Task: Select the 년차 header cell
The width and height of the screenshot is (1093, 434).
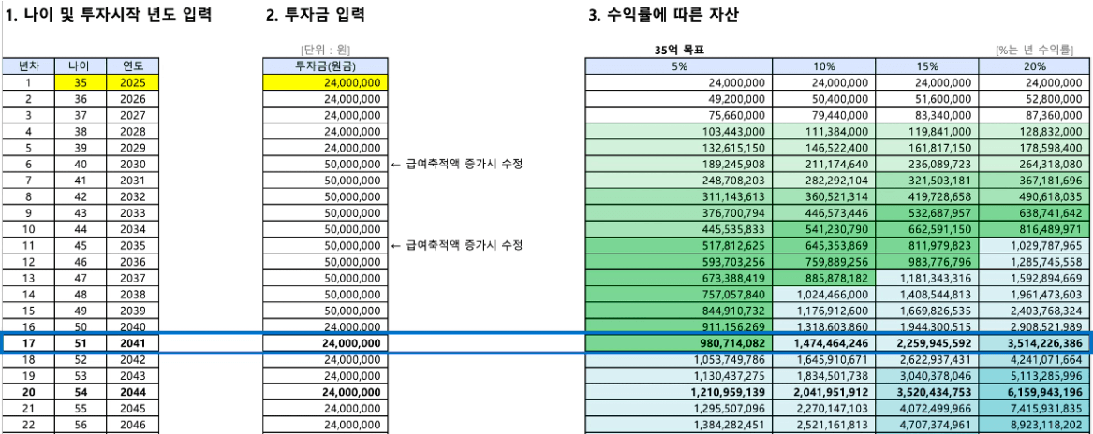Action: click(x=28, y=65)
